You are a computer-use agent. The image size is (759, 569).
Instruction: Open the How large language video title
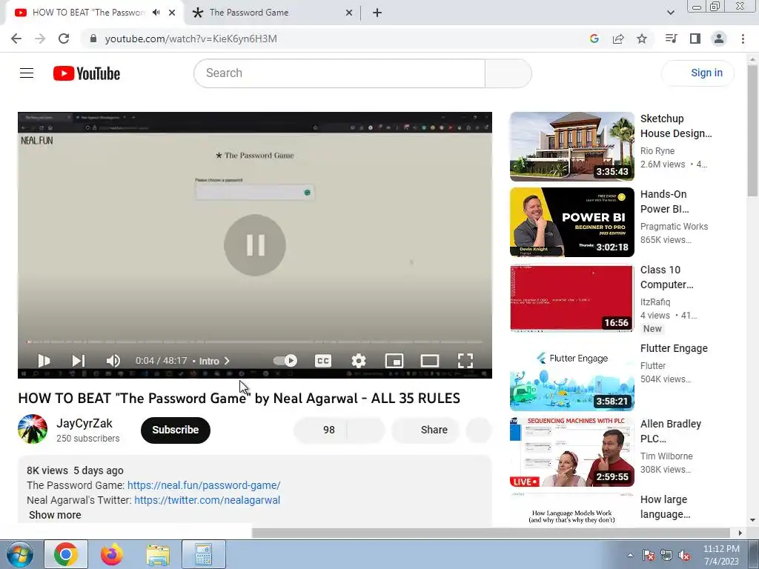pyautogui.click(x=665, y=507)
